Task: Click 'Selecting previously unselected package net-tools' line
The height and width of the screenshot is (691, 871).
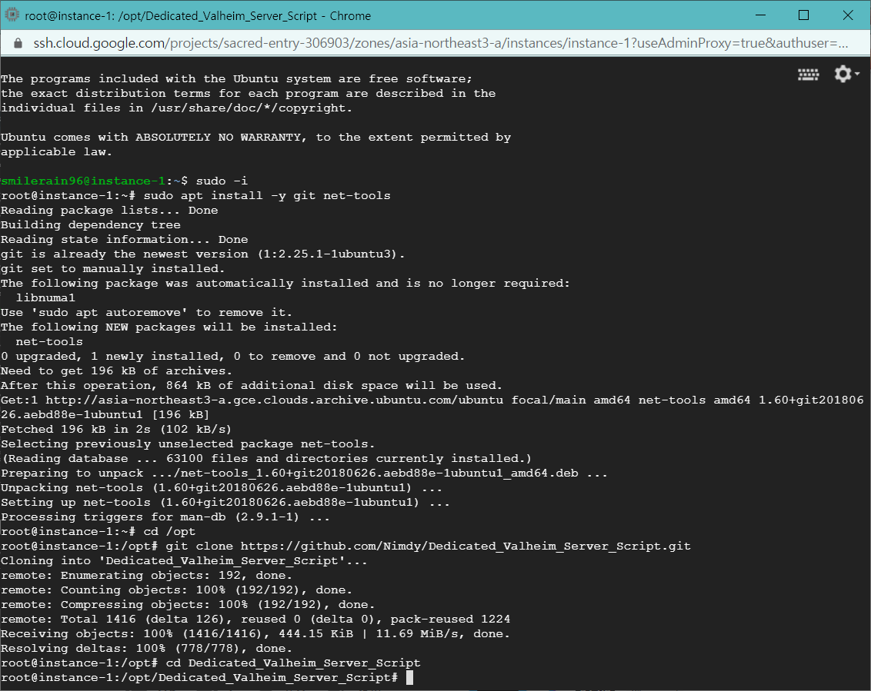Action: coord(188,444)
